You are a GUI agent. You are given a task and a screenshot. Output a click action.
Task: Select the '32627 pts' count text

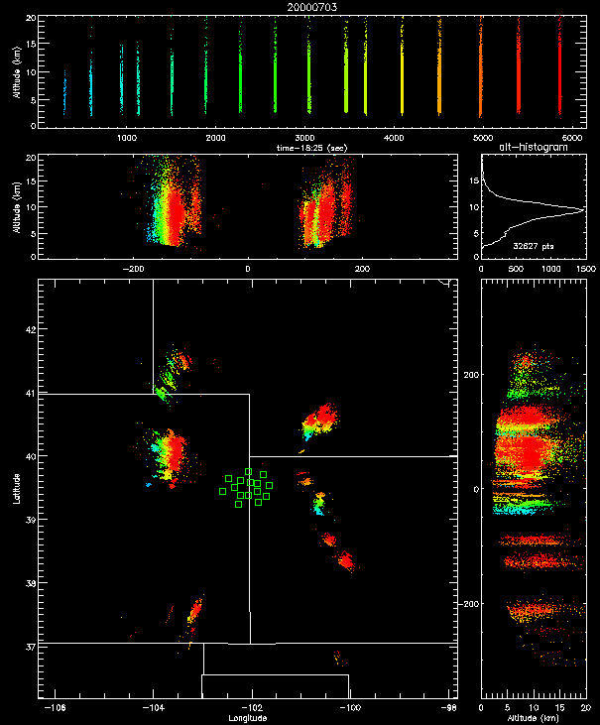pyautogui.click(x=533, y=246)
